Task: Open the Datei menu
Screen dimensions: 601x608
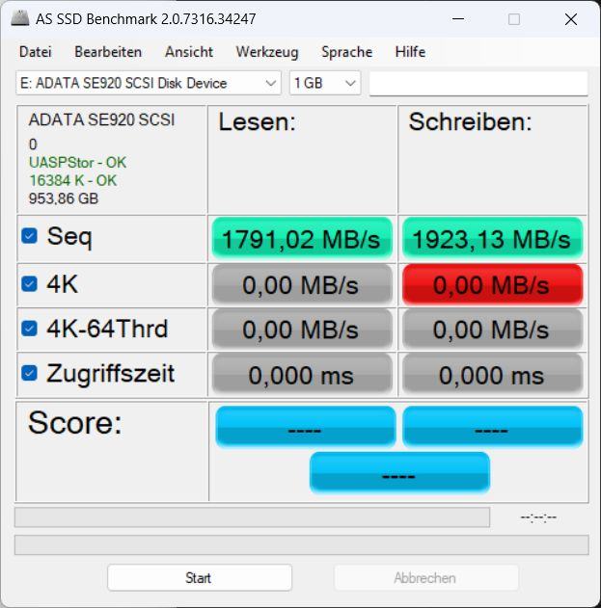Action: pos(36,52)
